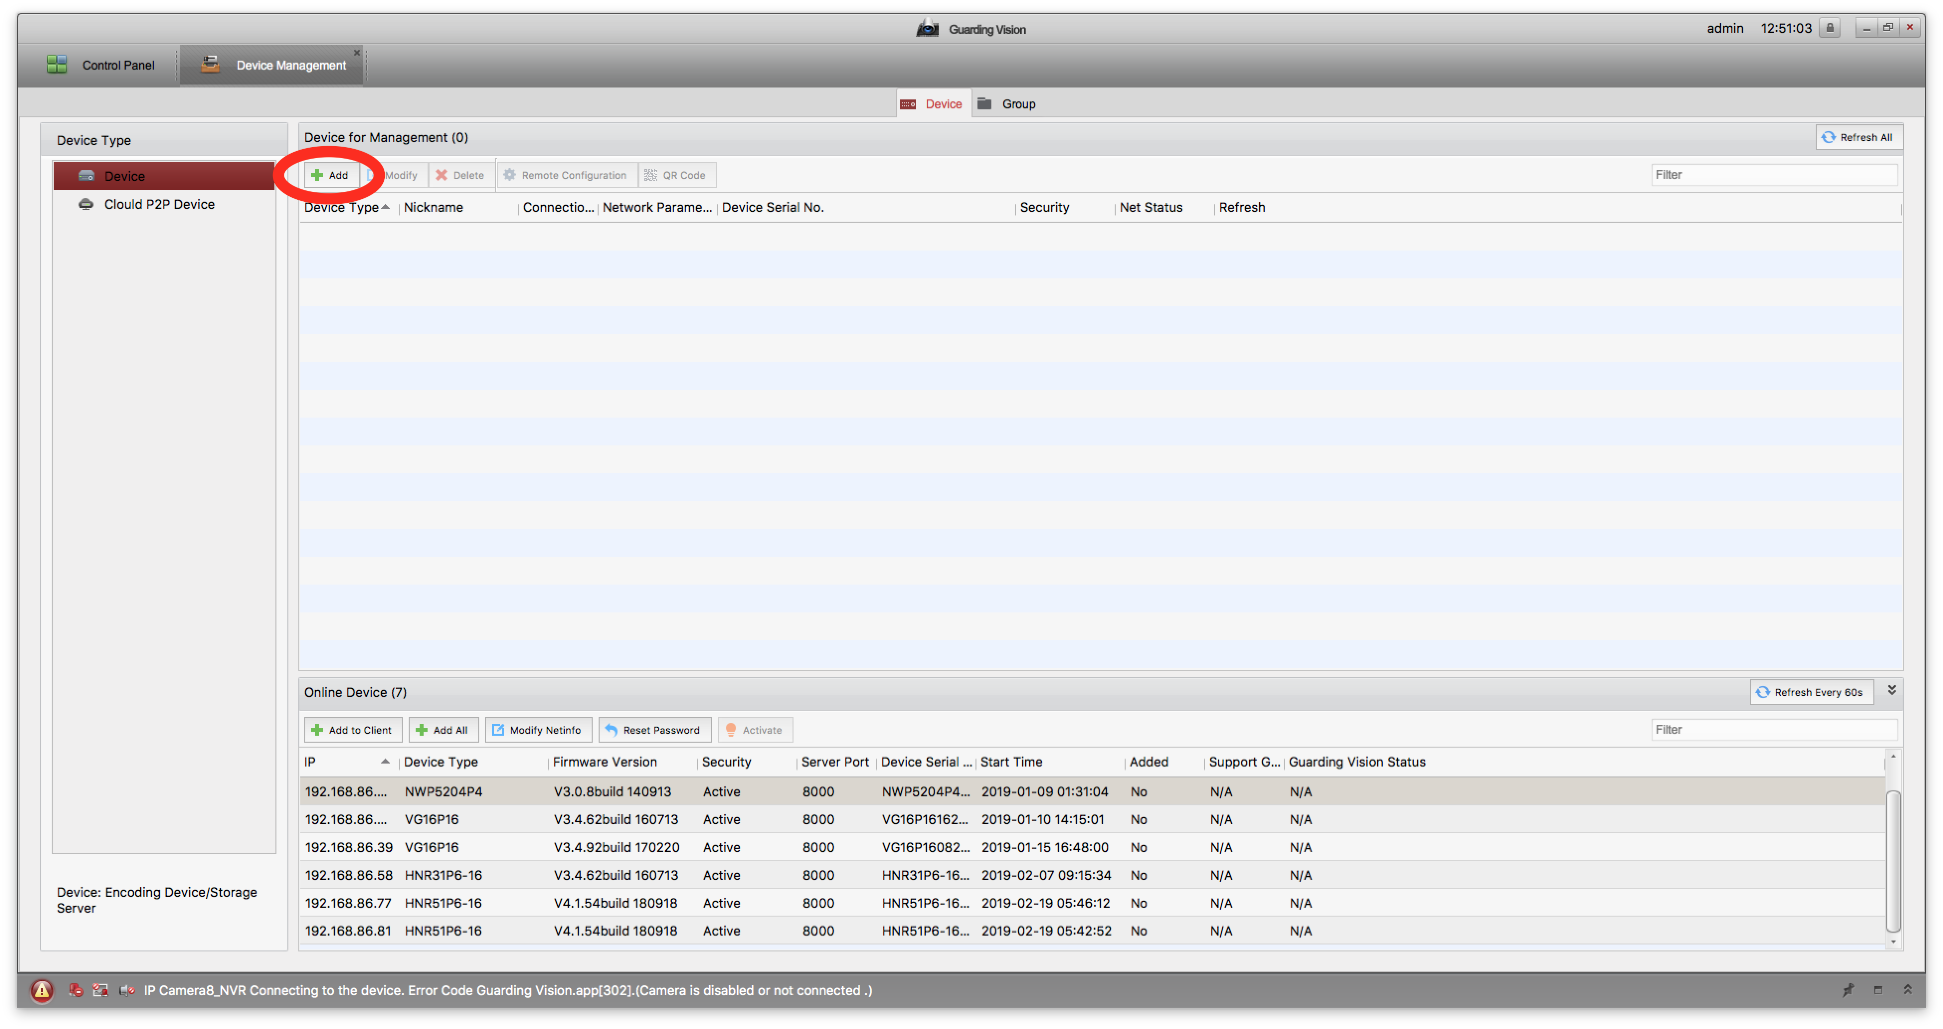The image size is (1943, 1029).
Task: Click the red alarm warning icon
Action: point(41,991)
